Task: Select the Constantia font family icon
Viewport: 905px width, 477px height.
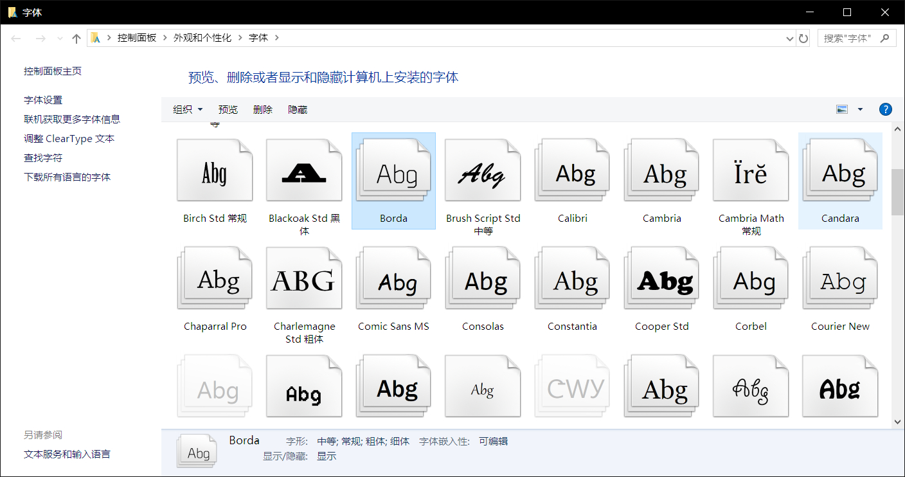Action: point(572,279)
